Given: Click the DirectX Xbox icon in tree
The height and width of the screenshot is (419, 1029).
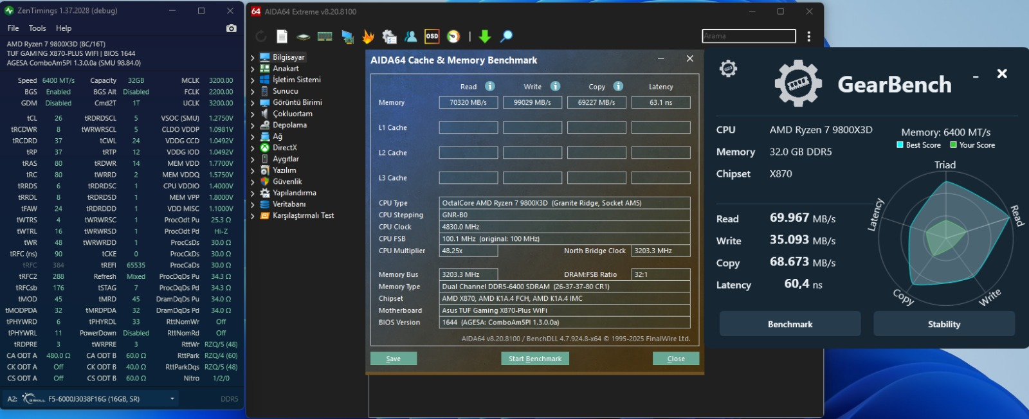Looking at the screenshot, I should click(x=264, y=148).
